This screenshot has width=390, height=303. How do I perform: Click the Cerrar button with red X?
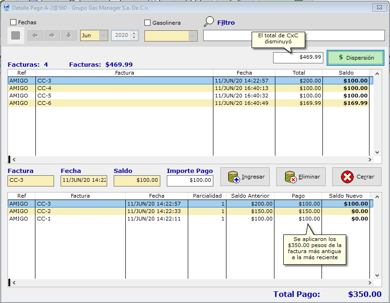pos(356,177)
